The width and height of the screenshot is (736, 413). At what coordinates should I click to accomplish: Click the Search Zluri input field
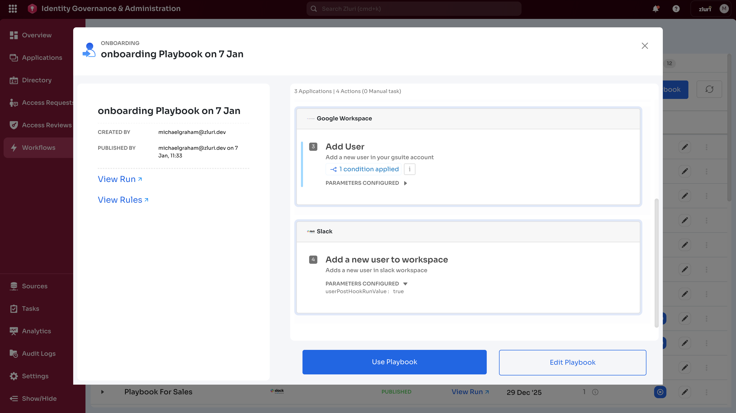point(414,9)
